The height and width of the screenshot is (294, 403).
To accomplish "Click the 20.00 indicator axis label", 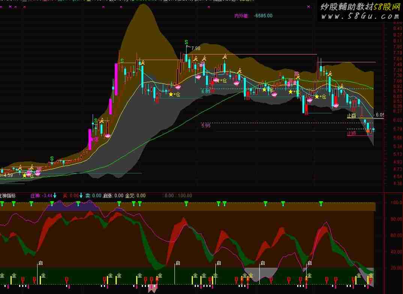I will coord(396,268).
